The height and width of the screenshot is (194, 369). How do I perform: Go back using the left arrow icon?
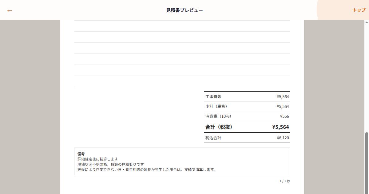pyautogui.click(x=10, y=10)
